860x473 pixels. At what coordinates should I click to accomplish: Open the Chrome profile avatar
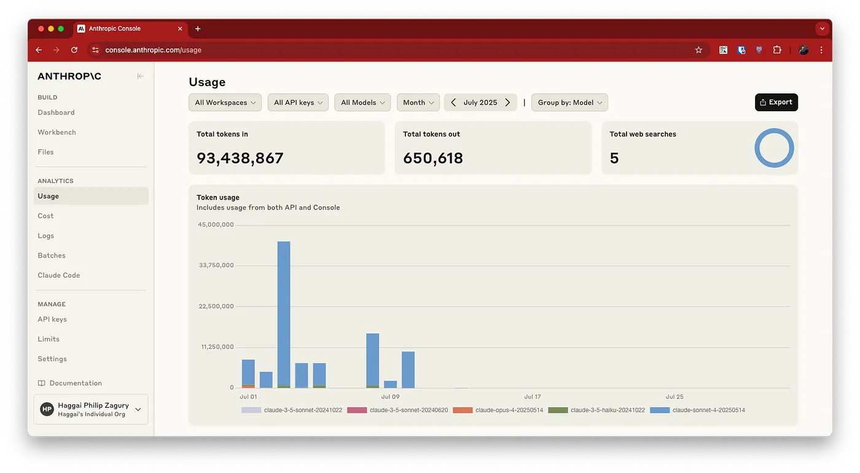coord(803,50)
